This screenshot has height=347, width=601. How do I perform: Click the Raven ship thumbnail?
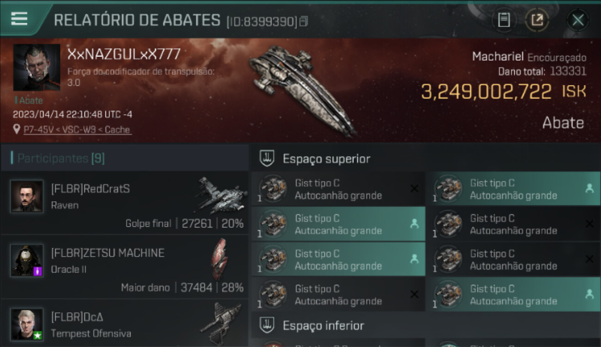click(x=222, y=195)
